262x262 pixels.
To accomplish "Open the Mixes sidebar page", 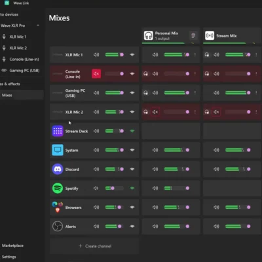I will pos(22,95).
